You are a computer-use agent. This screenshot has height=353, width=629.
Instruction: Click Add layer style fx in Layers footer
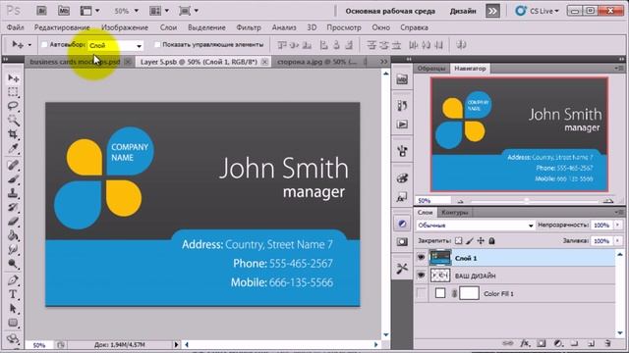(524, 343)
